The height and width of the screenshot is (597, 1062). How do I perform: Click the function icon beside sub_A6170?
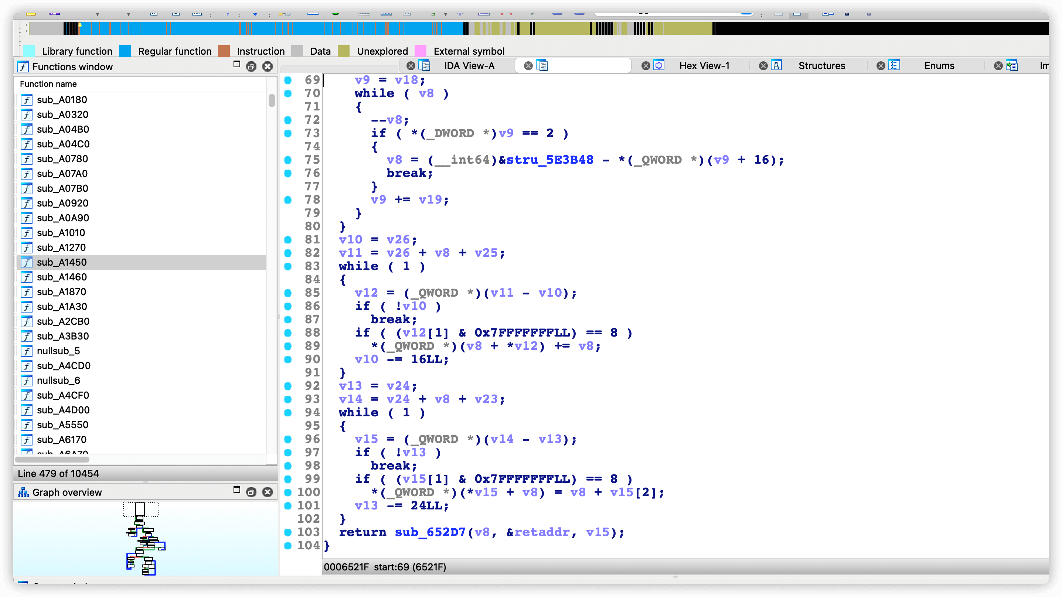27,440
